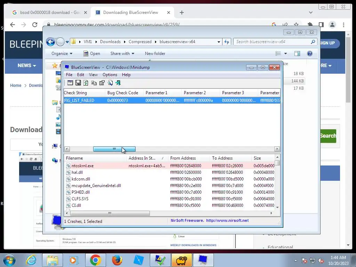Copy selected items using the copy icon
356x267 pixels.
coord(94,83)
